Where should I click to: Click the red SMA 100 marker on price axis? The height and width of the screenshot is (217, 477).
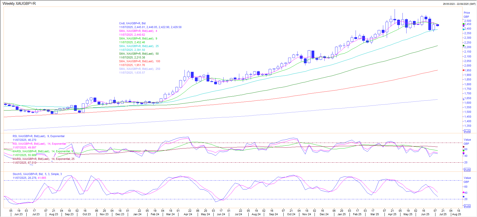[464, 70]
